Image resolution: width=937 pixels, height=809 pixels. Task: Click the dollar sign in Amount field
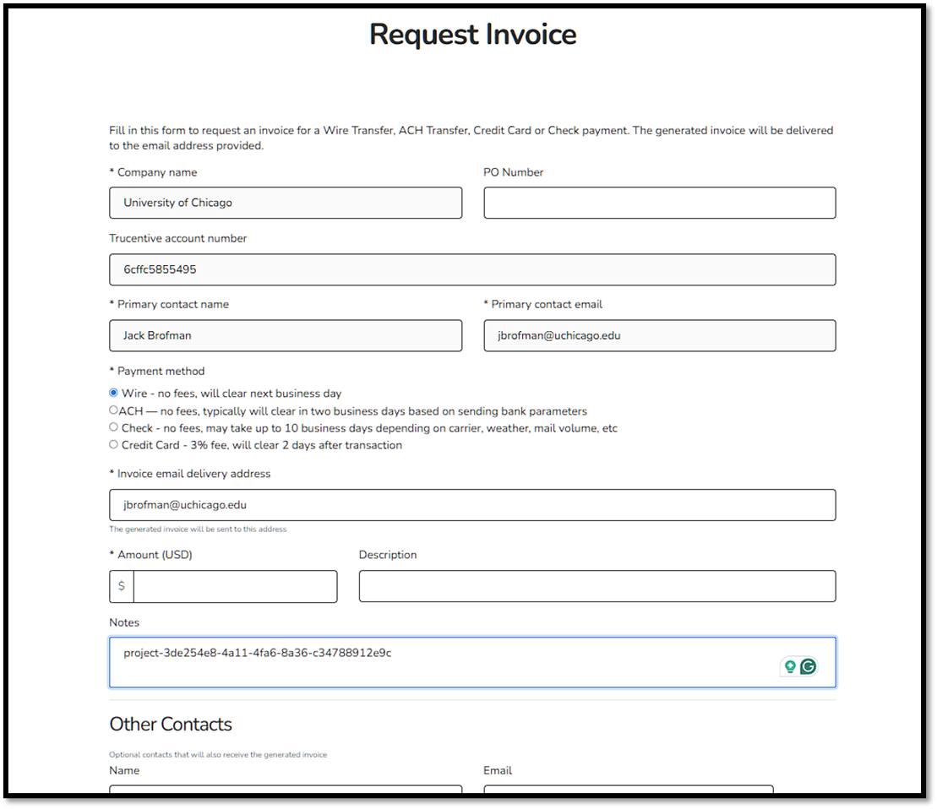tap(120, 585)
